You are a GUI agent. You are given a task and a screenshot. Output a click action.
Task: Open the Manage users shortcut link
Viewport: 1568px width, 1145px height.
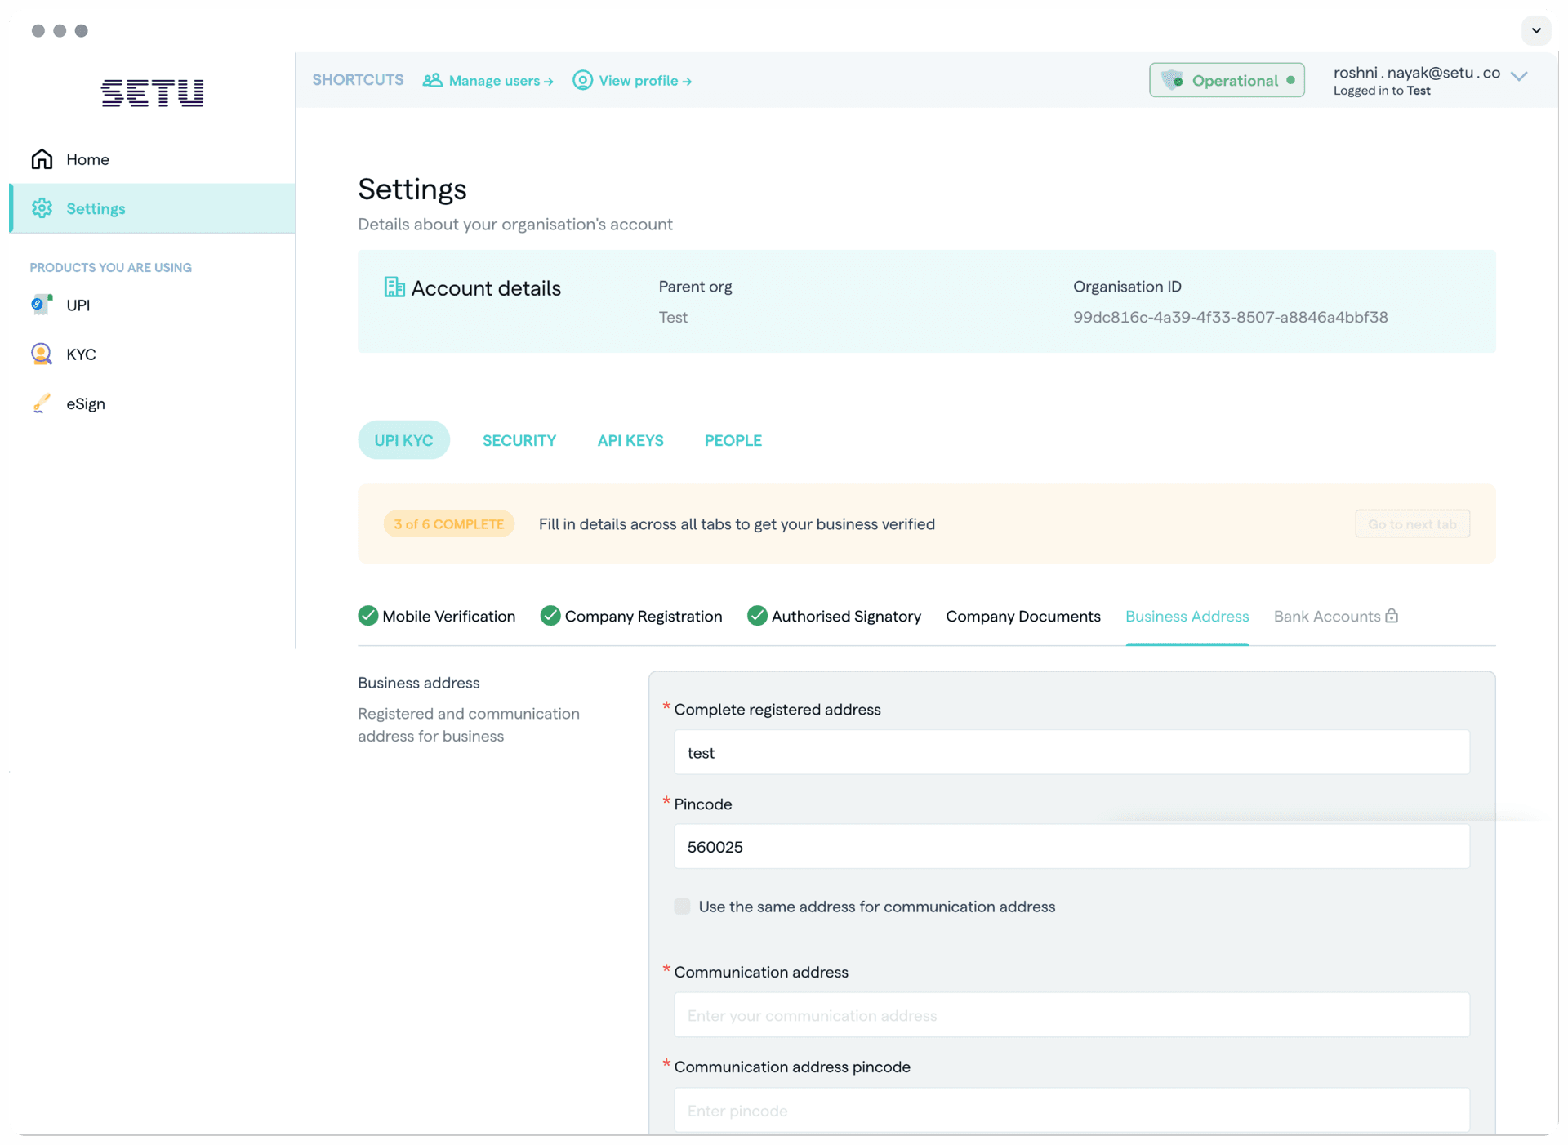pyautogui.click(x=488, y=81)
